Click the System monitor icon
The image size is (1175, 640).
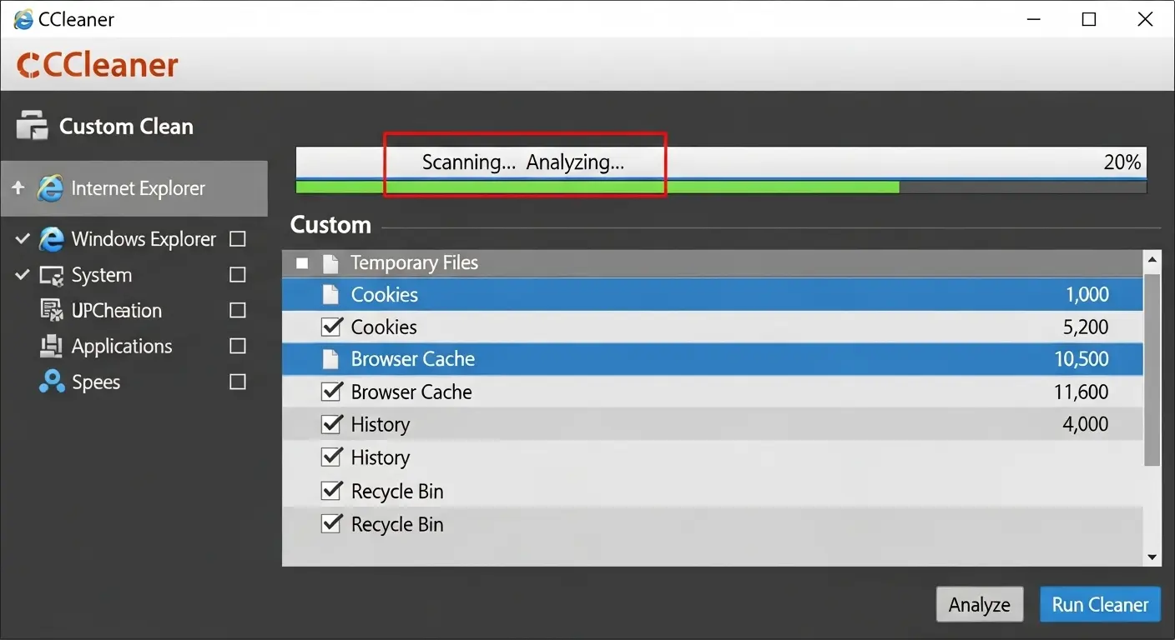52,275
